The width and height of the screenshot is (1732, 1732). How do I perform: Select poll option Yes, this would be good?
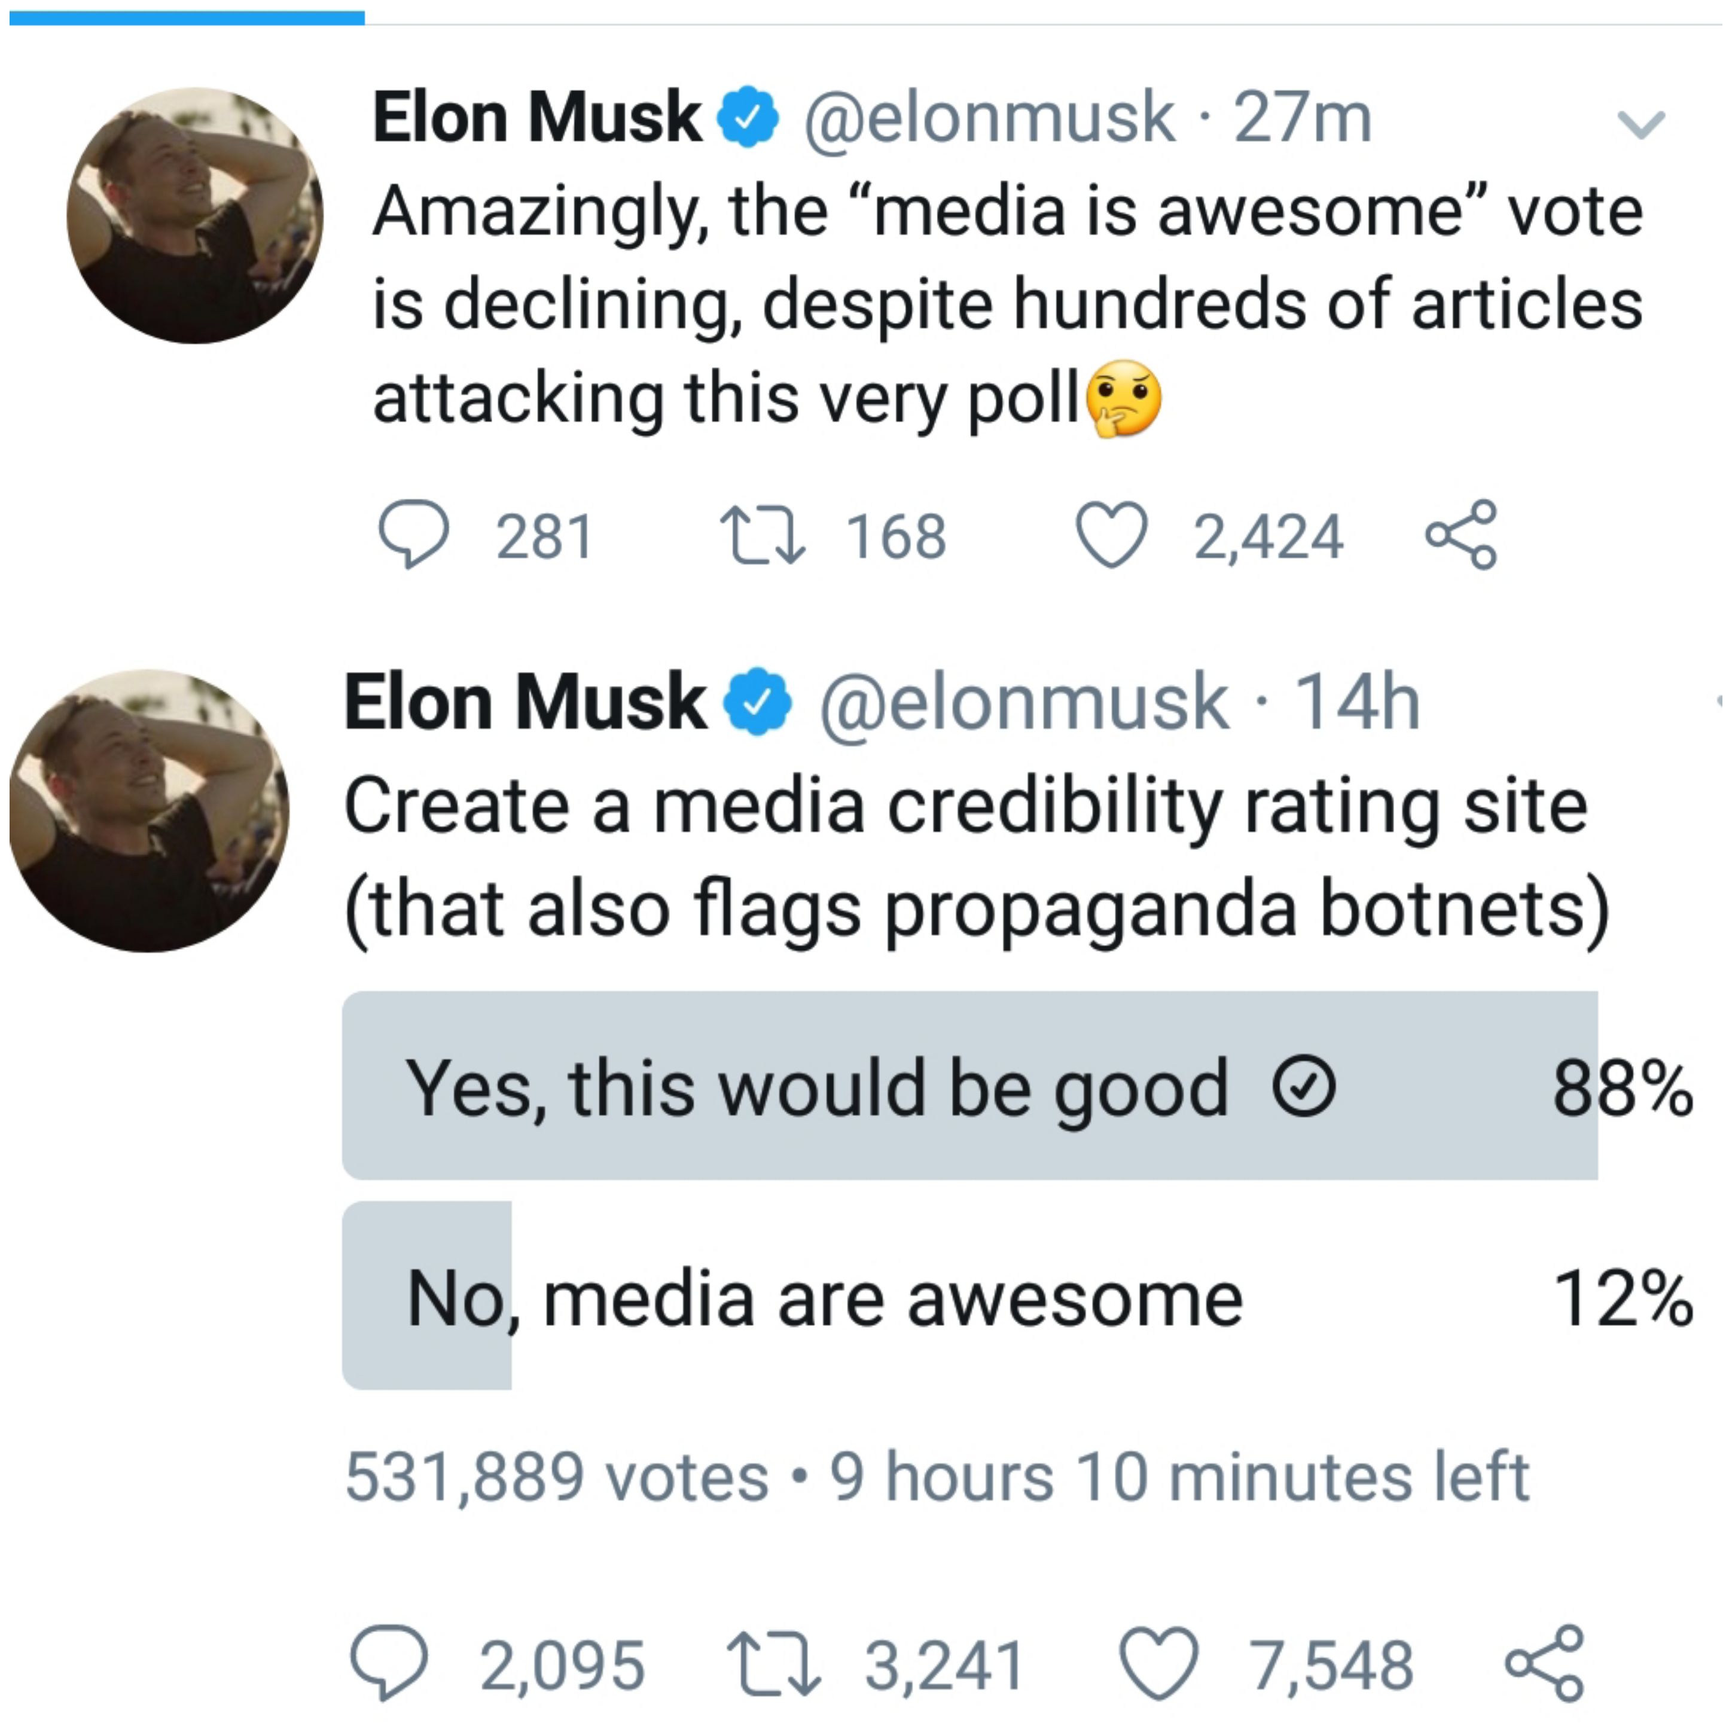point(1017,1085)
